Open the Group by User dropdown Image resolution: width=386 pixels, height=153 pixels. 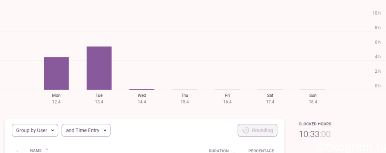click(x=35, y=130)
